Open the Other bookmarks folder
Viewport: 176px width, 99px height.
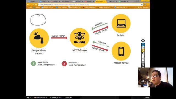(x=143, y=7)
